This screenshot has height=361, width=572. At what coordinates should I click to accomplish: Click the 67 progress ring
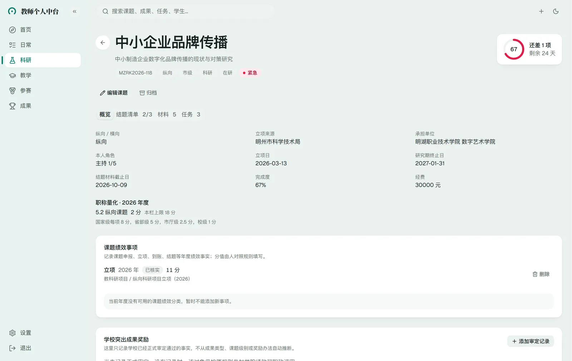pyautogui.click(x=514, y=49)
